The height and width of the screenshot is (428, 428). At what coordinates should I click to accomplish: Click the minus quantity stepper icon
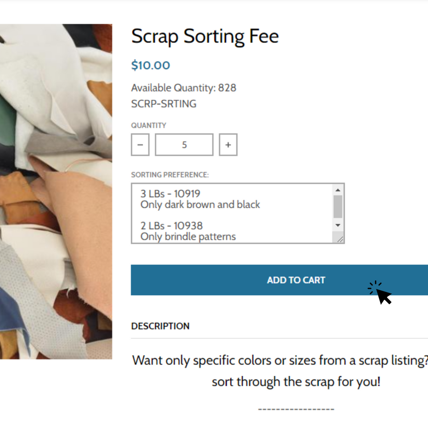click(x=140, y=144)
